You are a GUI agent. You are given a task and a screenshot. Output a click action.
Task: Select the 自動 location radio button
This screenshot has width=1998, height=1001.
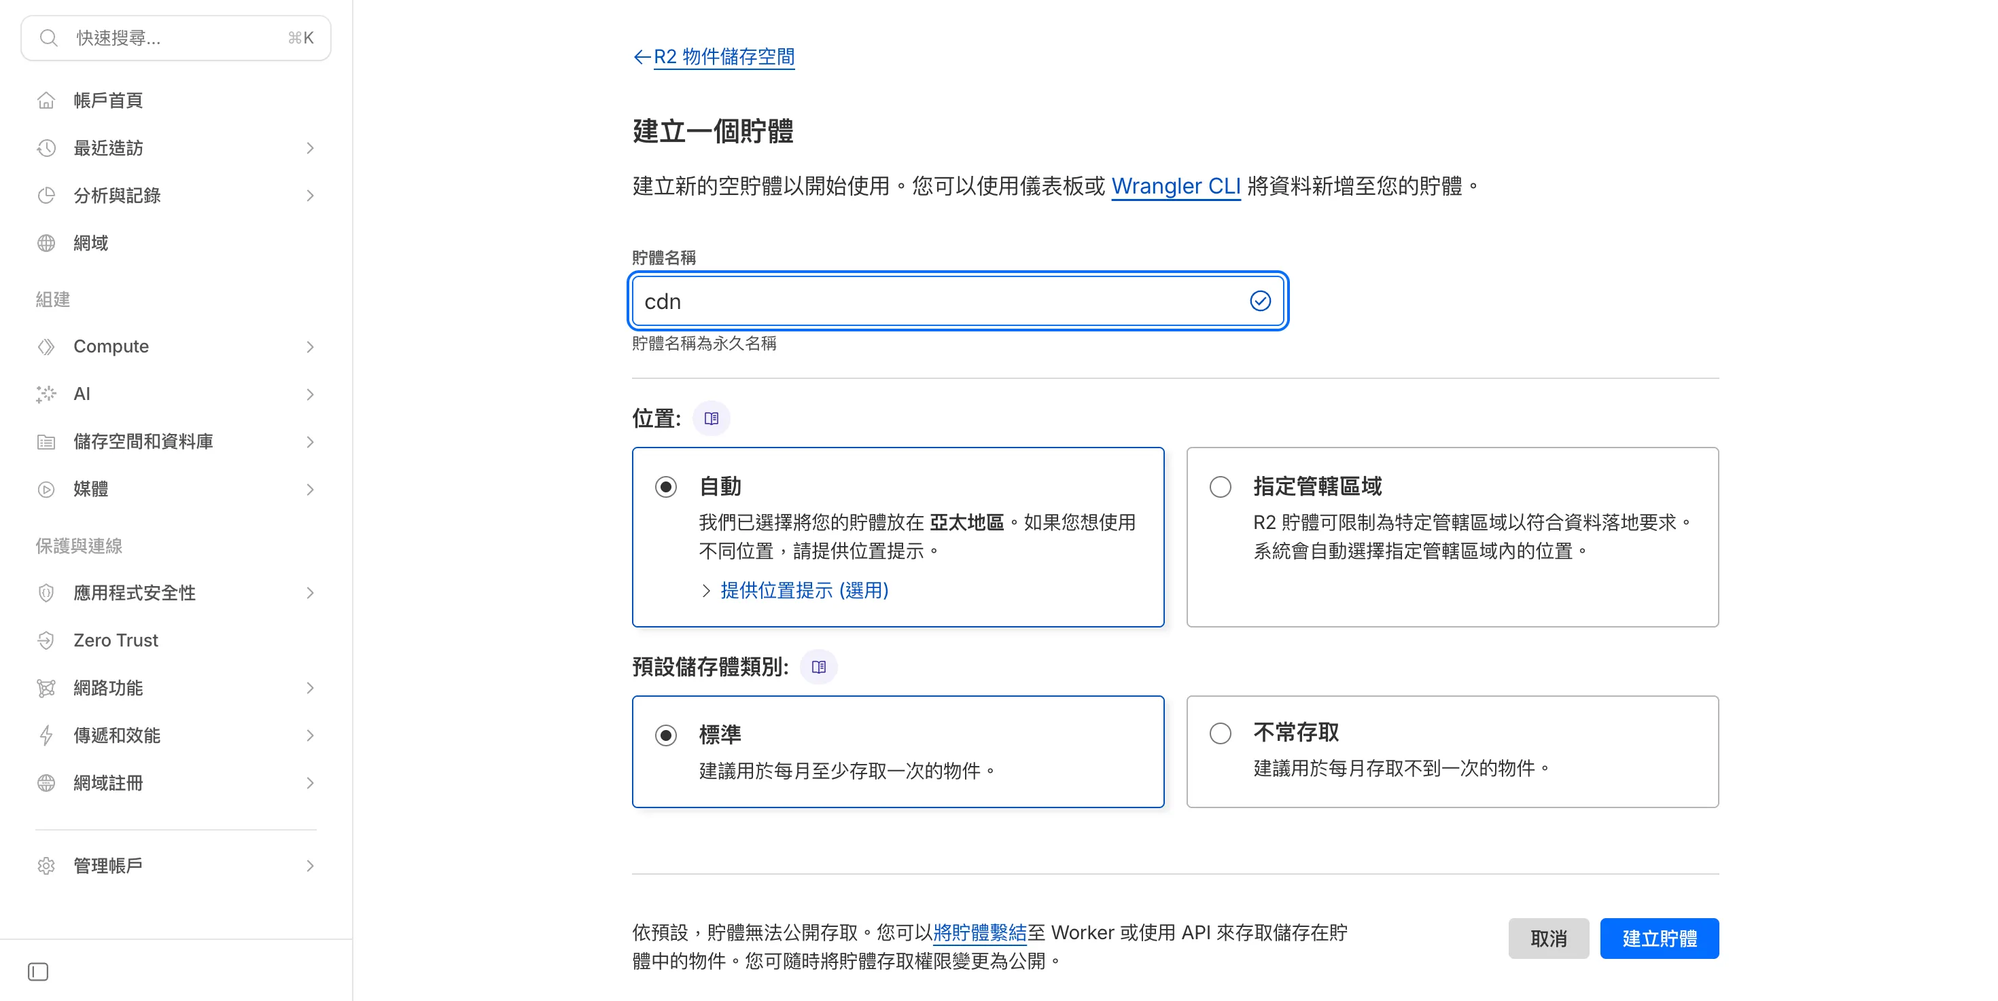click(x=665, y=486)
